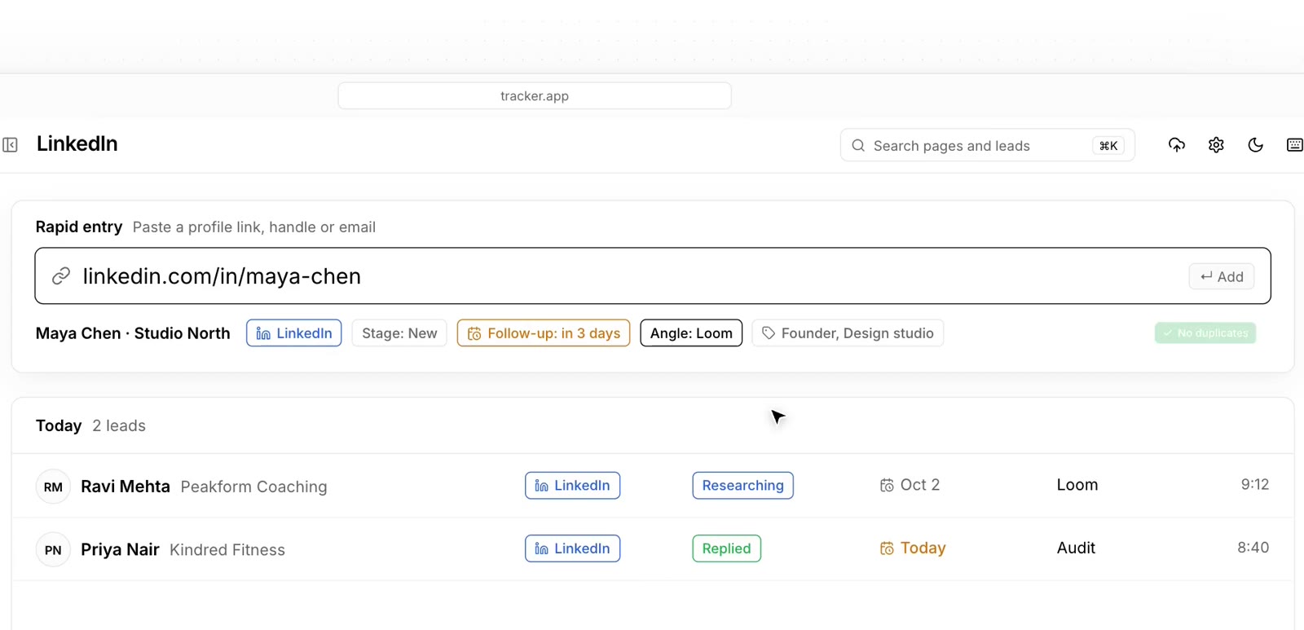Toggle dark mode moon icon
Screen dimensions: 1304x630
coord(1255,145)
